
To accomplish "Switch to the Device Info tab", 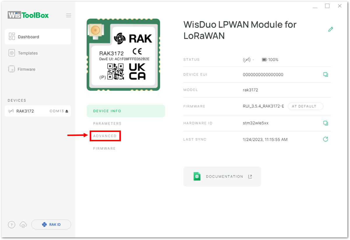I will click(126, 111).
